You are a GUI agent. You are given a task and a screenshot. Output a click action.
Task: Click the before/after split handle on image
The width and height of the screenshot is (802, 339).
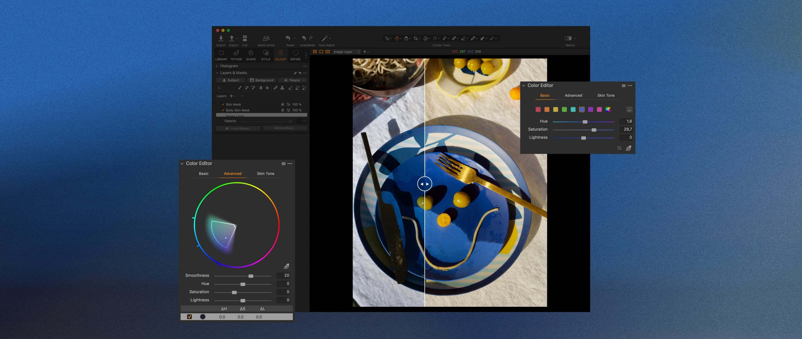(x=424, y=184)
